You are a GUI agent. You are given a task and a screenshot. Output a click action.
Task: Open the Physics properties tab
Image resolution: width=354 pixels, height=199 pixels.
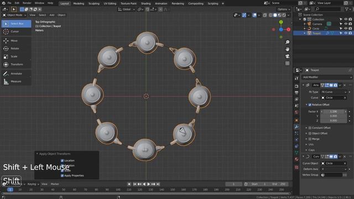296,140
